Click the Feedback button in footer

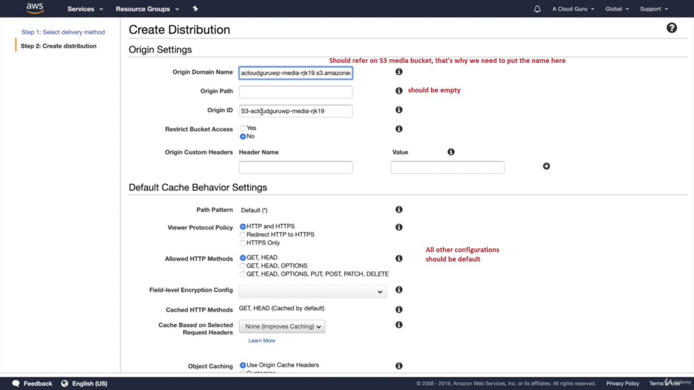pos(33,383)
